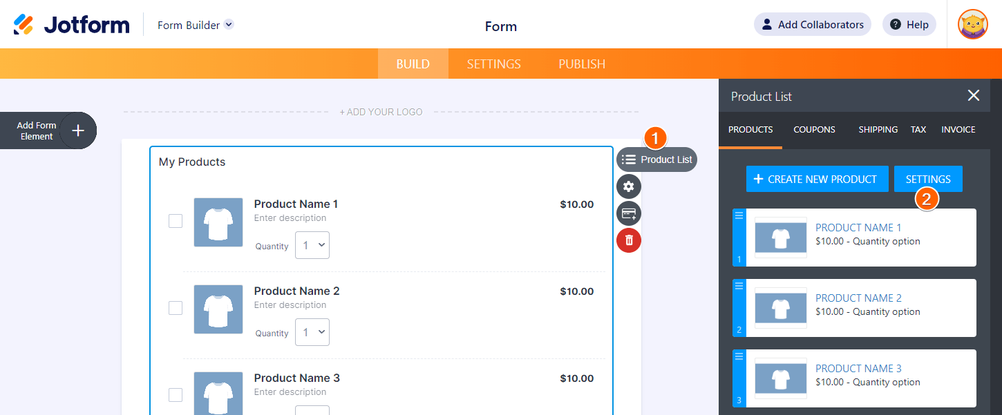Delete the product list with trash icon
Image resolution: width=1002 pixels, height=415 pixels.
click(629, 240)
